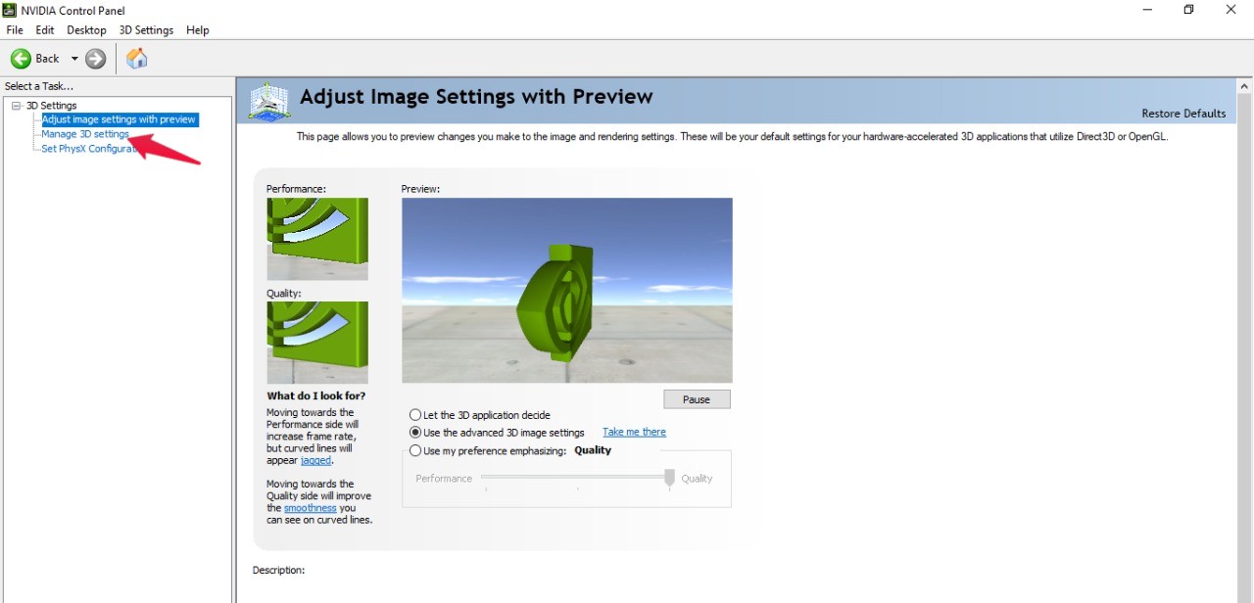
Task: Close the NVIDIA Control Panel window
Action: point(1231,10)
